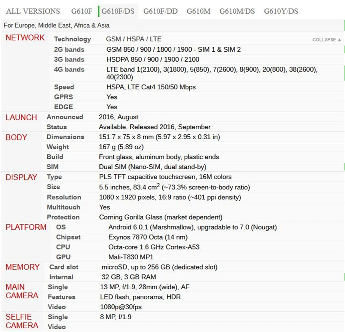Click the MAIN CAMERA section heading
This screenshot has width=345, height=332.
pos(22,291)
